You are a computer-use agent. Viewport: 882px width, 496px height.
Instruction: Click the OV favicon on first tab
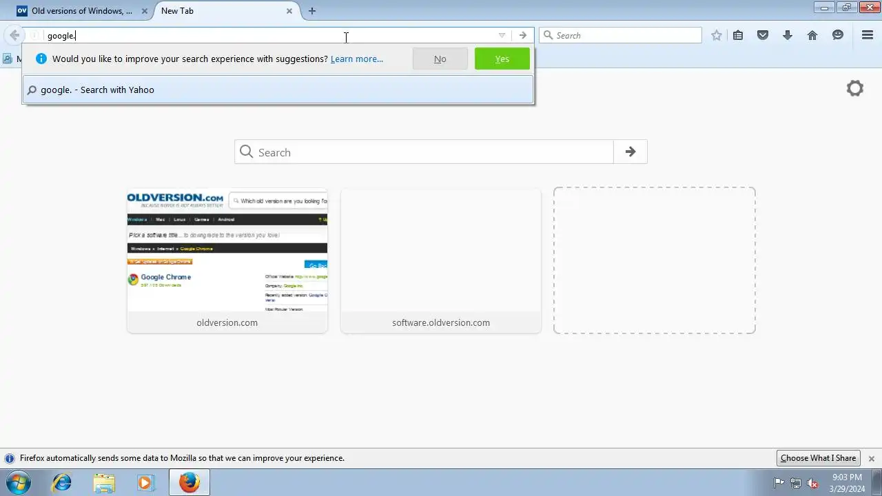22,11
